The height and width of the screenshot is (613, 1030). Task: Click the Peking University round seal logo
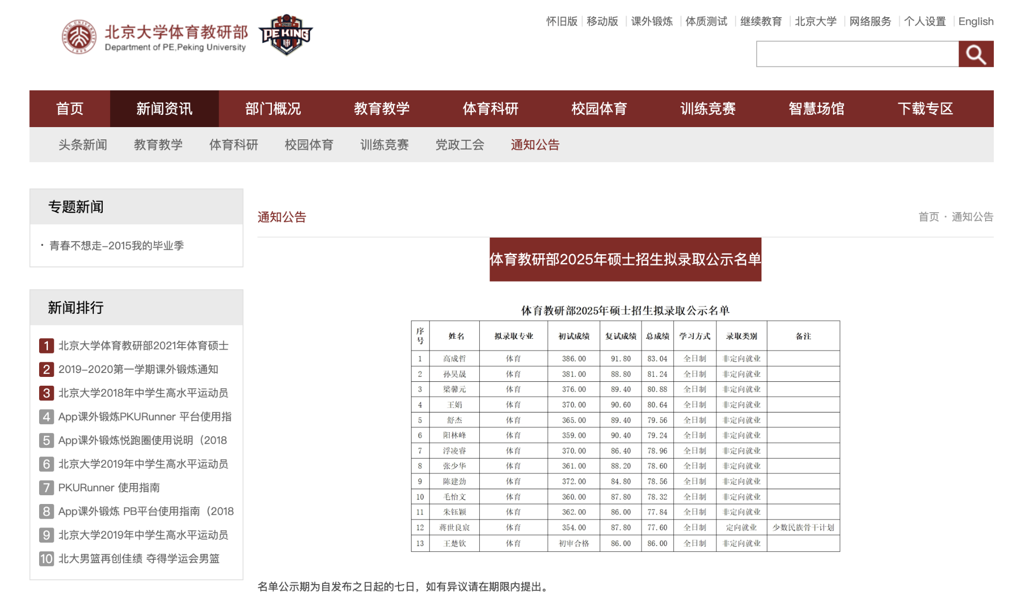coord(79,37)
